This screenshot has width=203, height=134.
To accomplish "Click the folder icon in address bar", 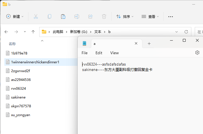I will [x=44, y=32].
